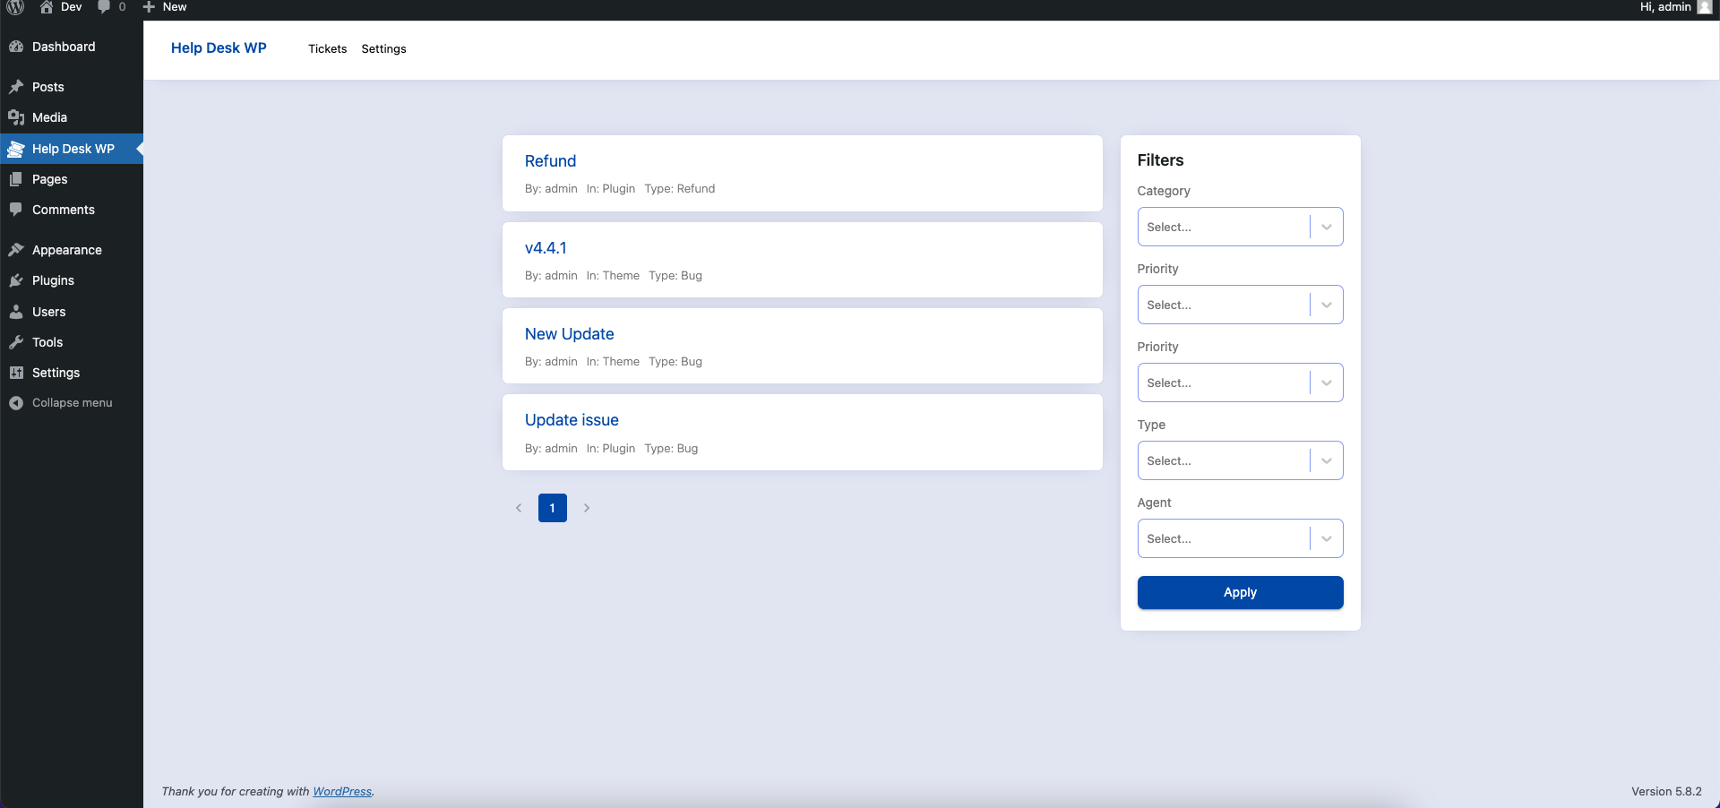
Task: Click the admin avatar icon
Action: pos(1704,7)
